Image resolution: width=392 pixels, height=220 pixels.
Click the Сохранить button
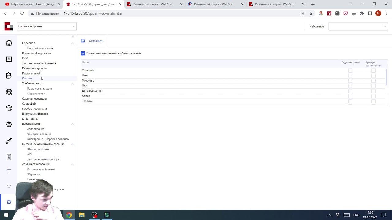[x=96, y=41]
